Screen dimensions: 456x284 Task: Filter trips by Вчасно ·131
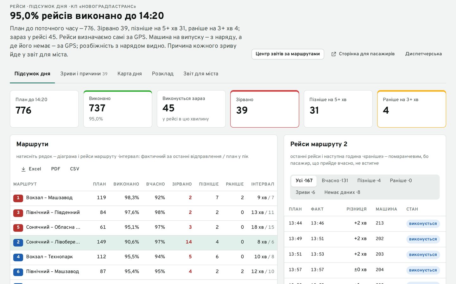(335, 180)
